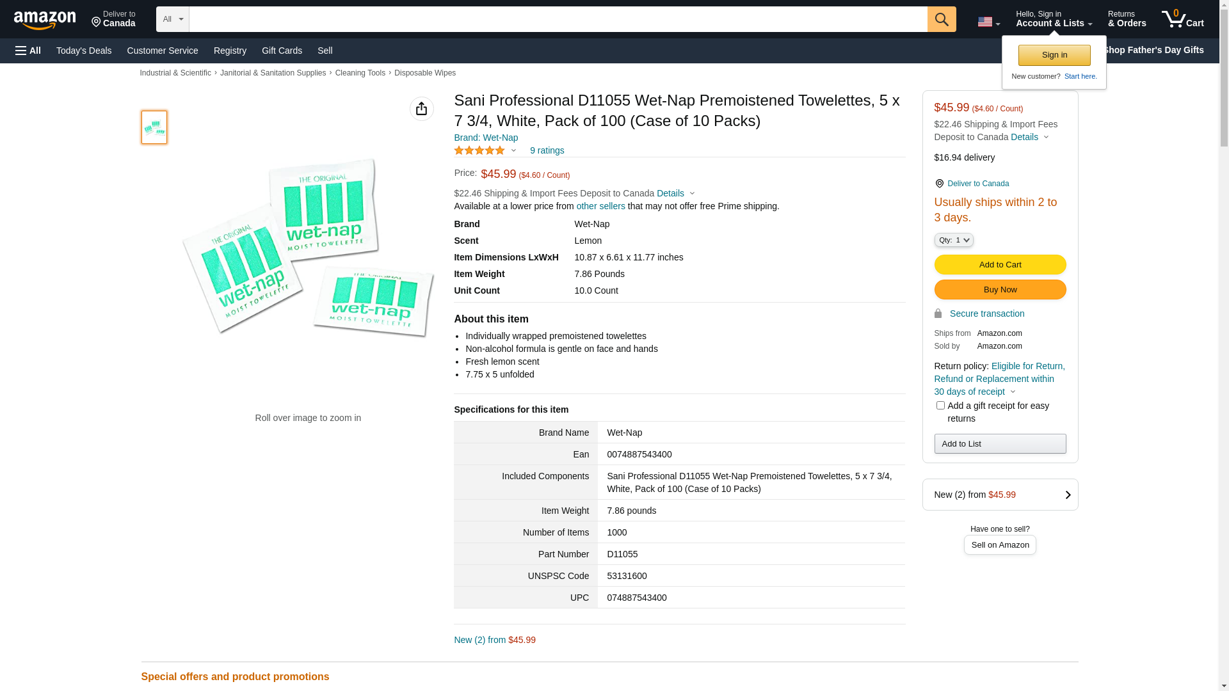Click the other sellers link
Screen dimensions: 1229x691
(x=600, y=206)
